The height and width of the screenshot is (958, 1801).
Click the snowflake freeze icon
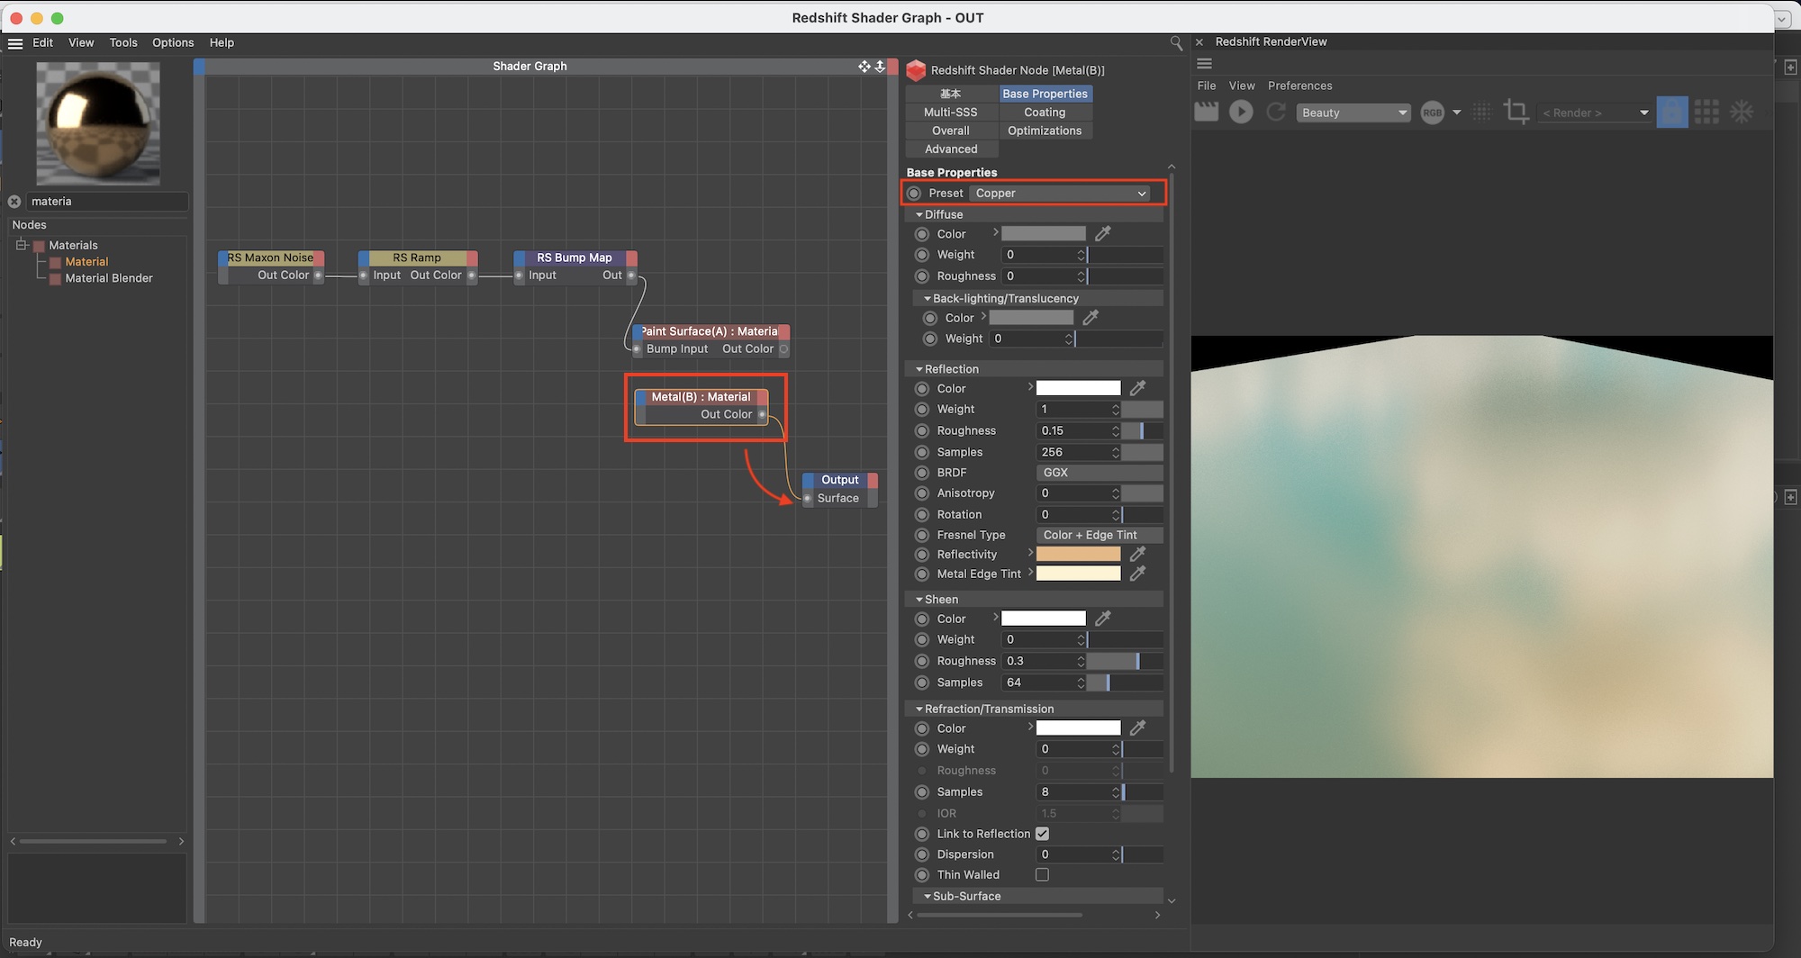[1742, 112]
